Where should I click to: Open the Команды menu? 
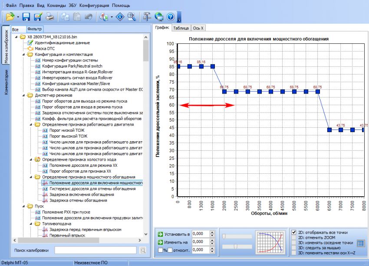click(x=56, y=5)
